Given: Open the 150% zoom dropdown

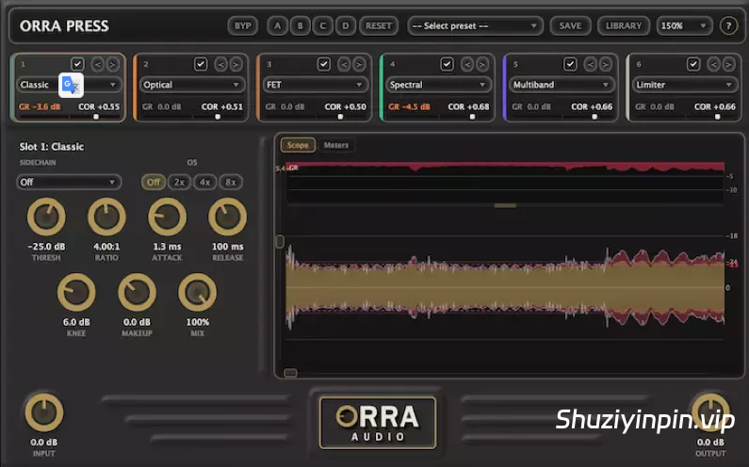Looking at the screenshot, I should [685, 25].
